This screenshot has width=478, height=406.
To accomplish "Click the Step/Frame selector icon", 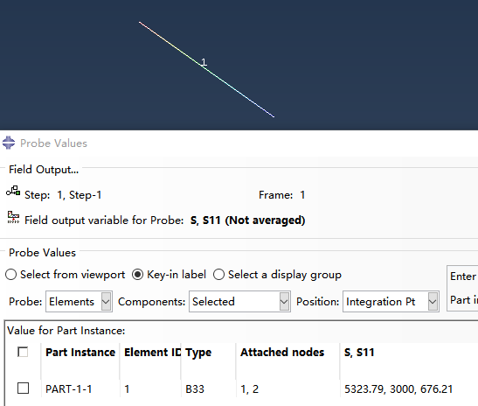I will 13,191.
